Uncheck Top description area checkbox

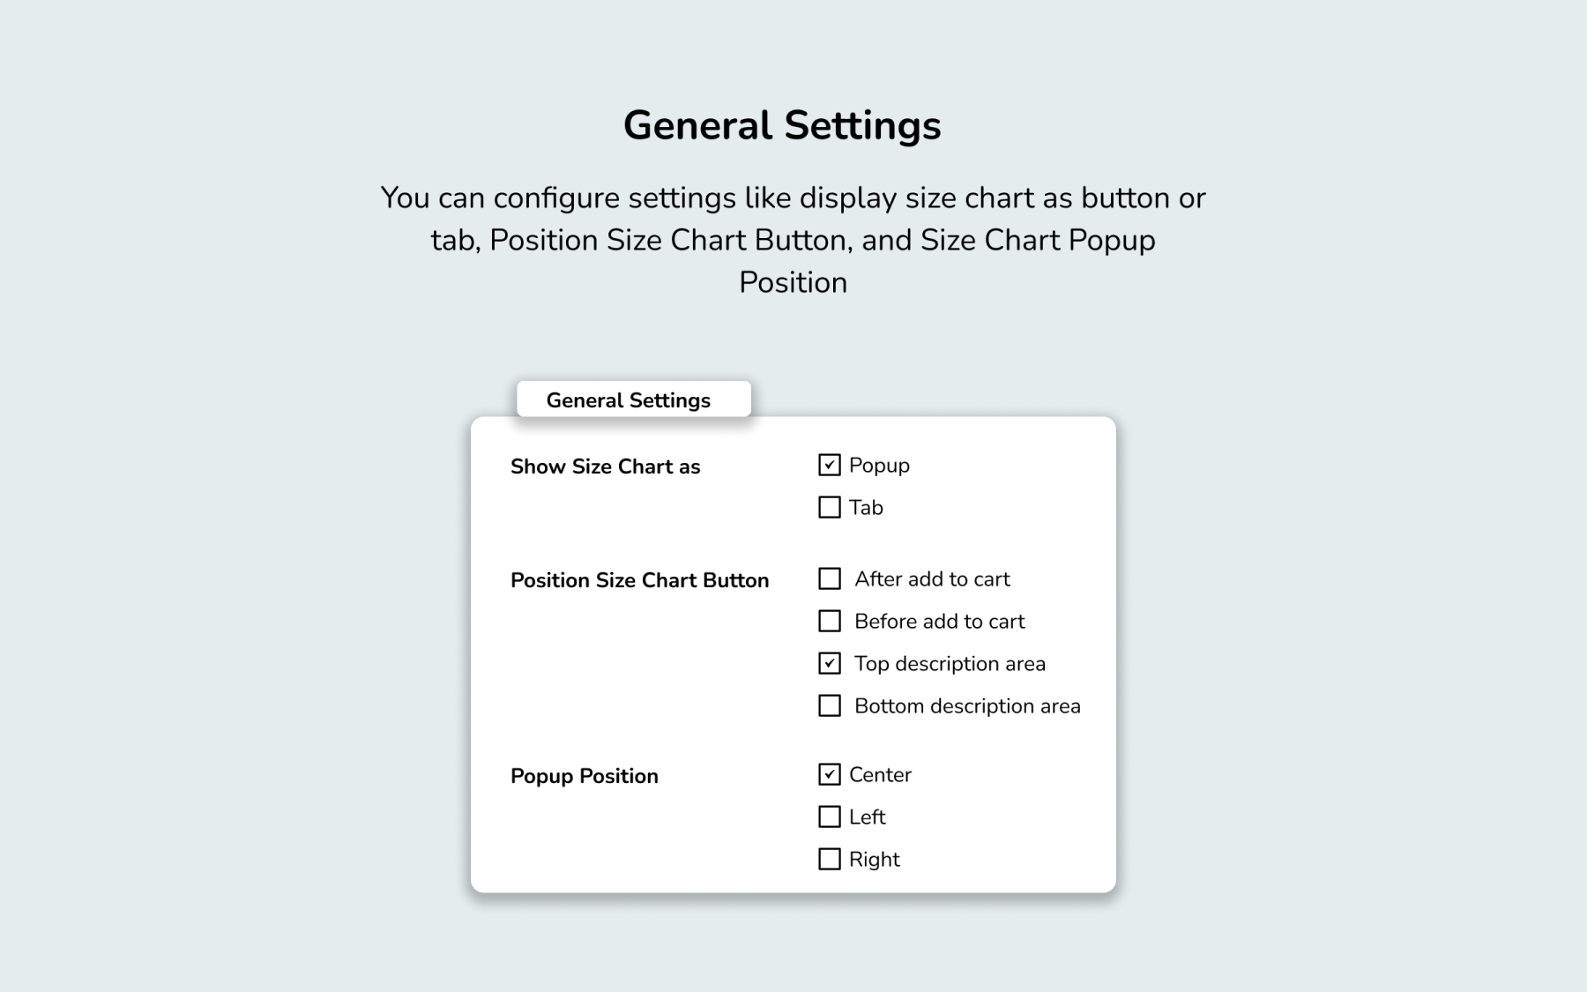(829, 663)
